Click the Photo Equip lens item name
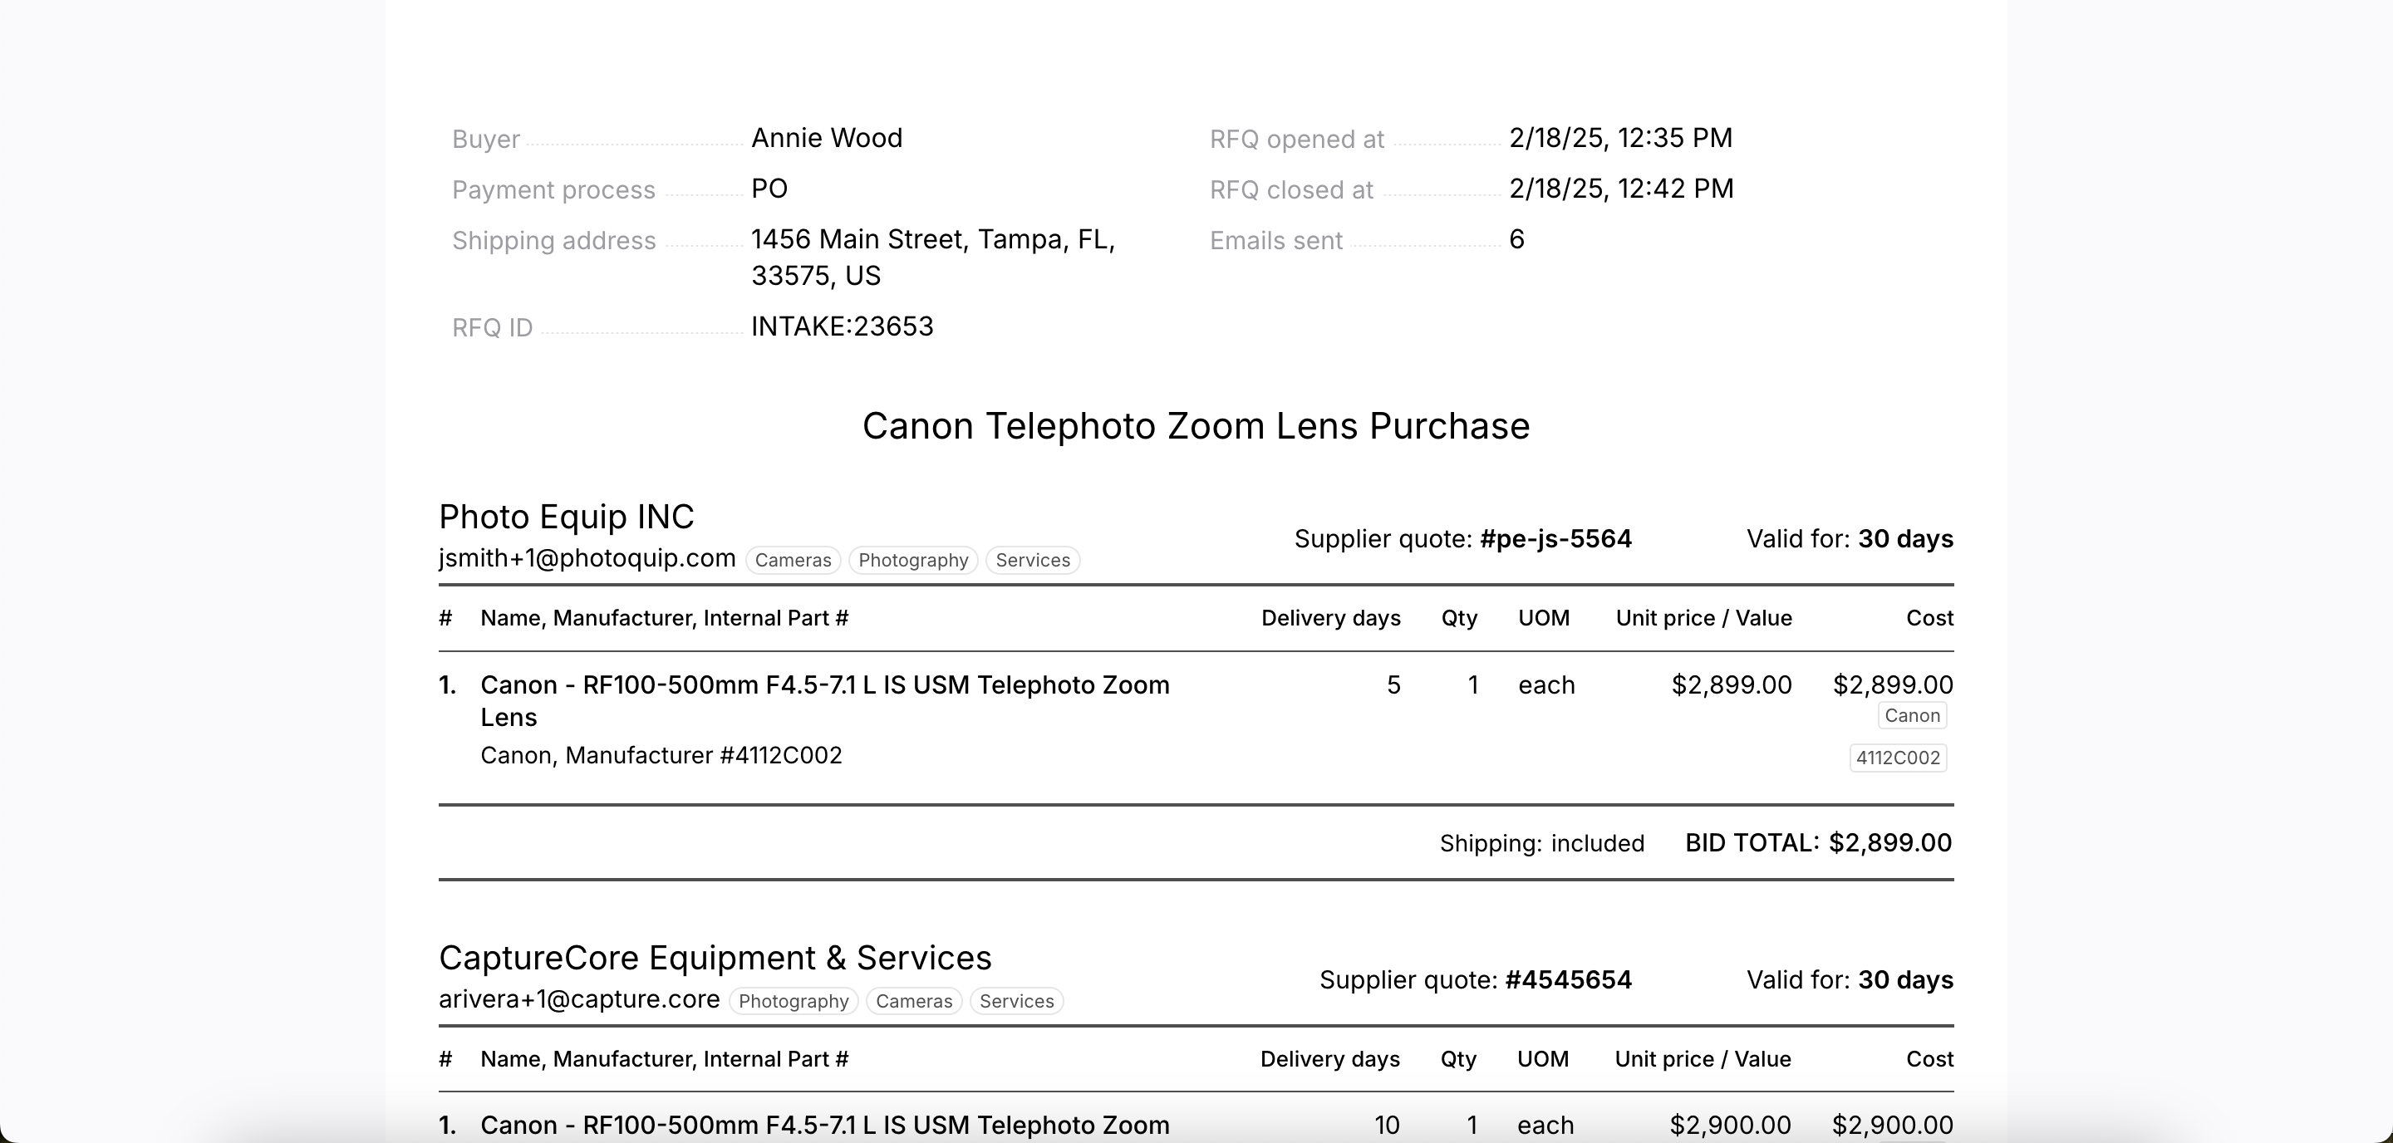Screen dimensions: 2393x1143 [x=825, y=702]
